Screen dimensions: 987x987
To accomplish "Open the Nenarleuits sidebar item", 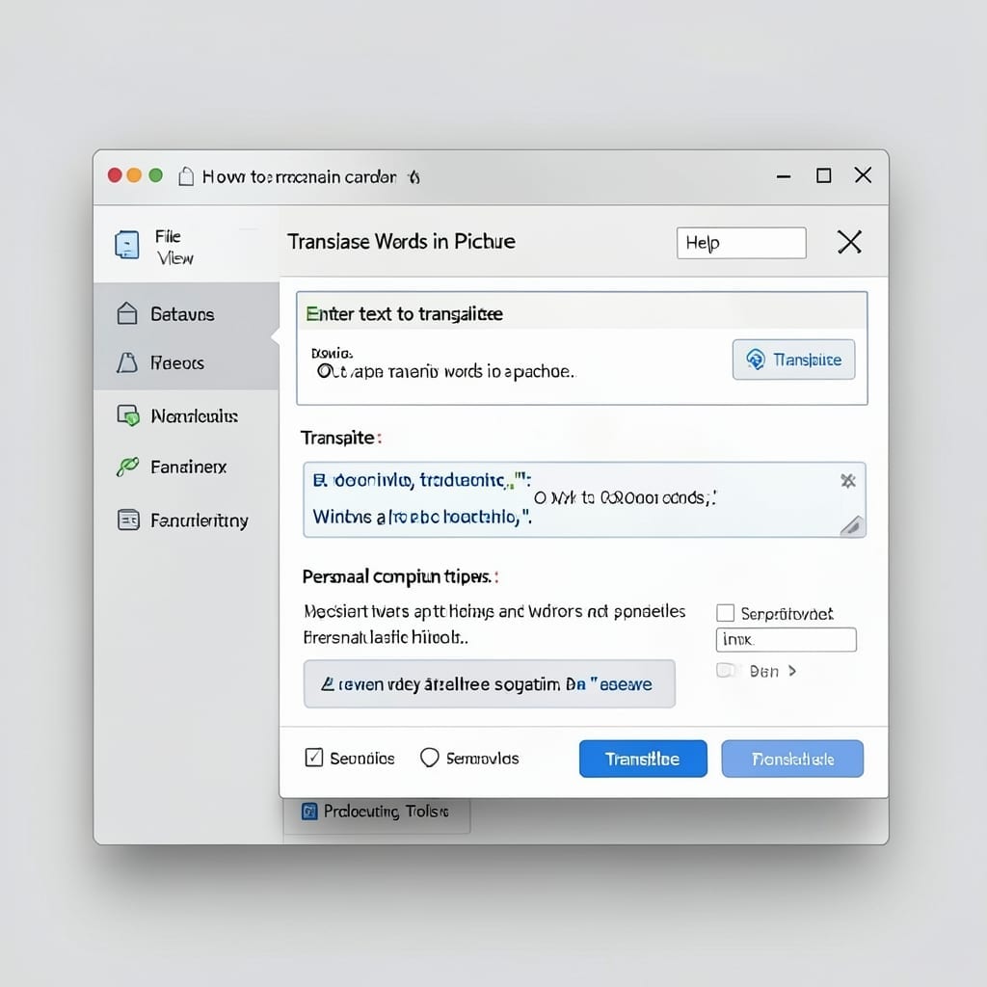I will point(186,415).
